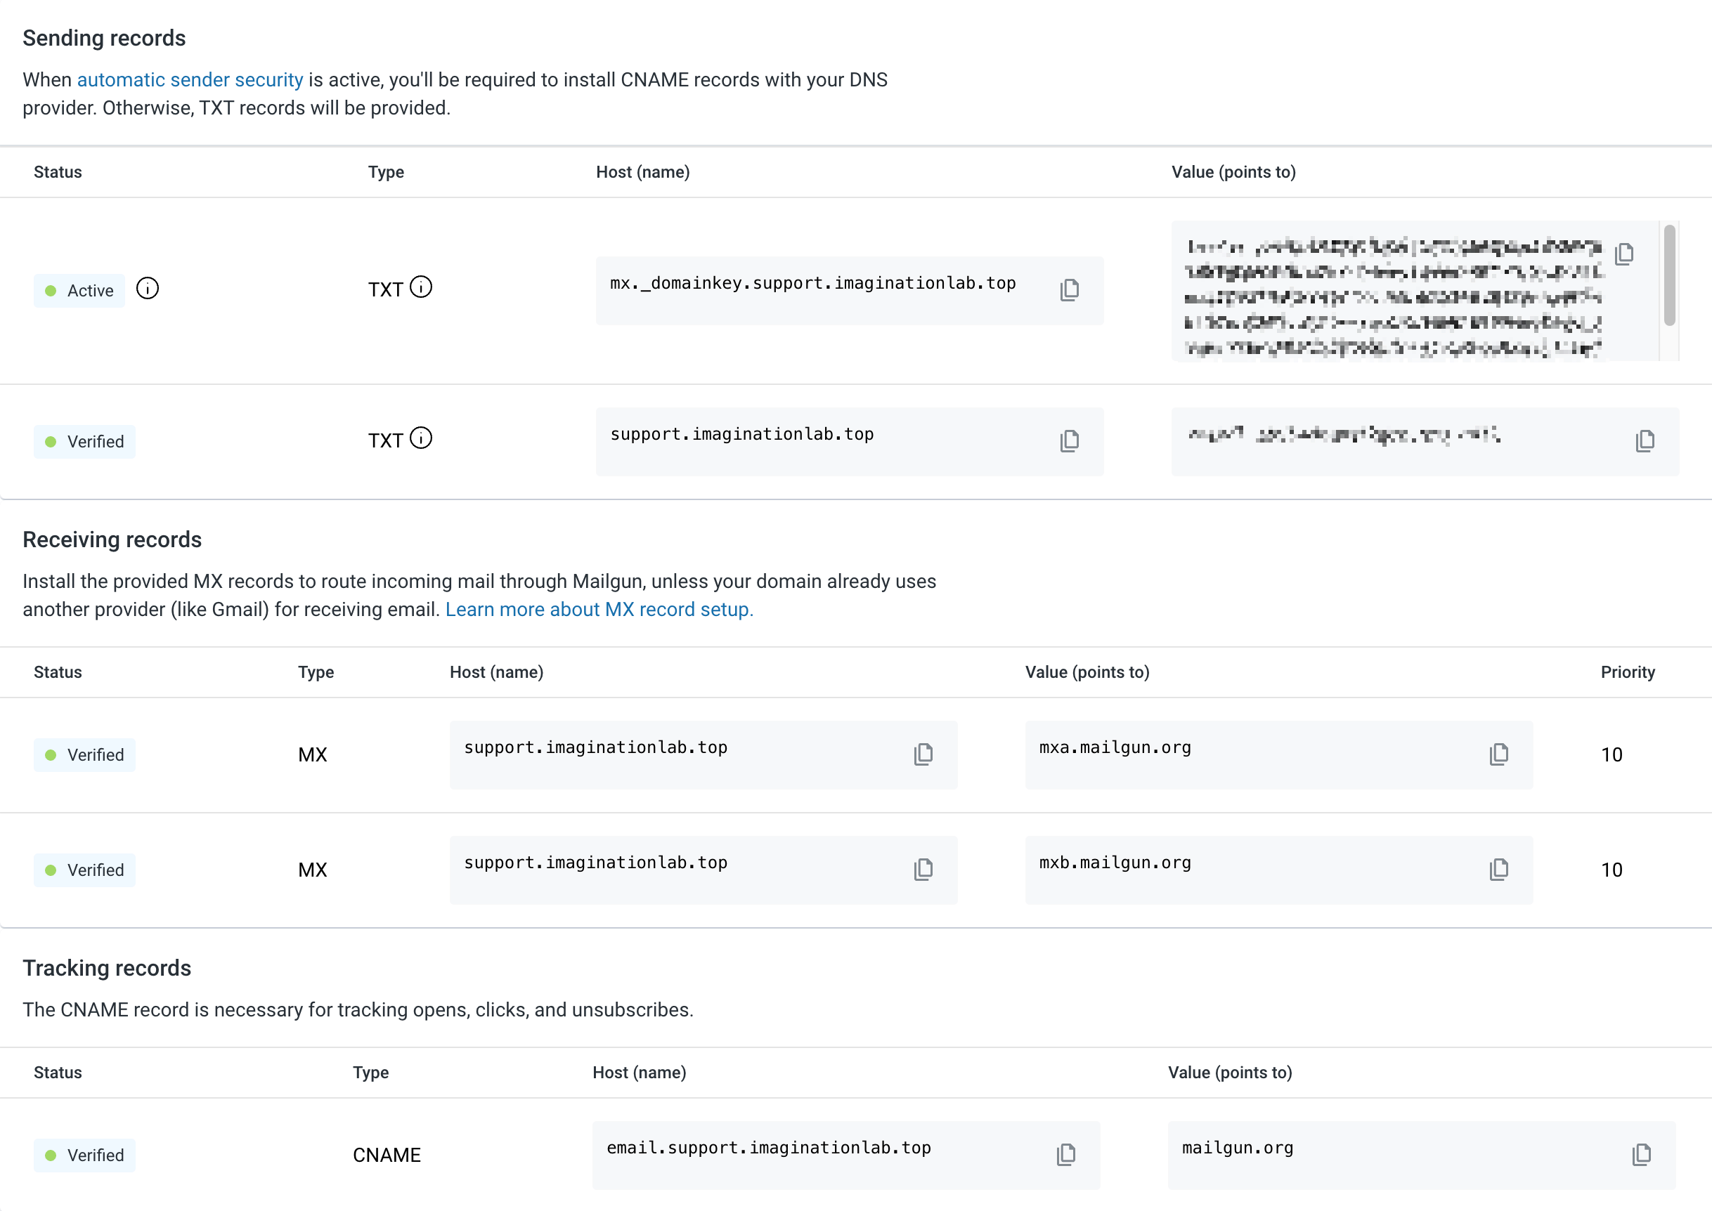Click info icon next to first TXT type
This screenshot has width=1712, height=1211.
421,287
